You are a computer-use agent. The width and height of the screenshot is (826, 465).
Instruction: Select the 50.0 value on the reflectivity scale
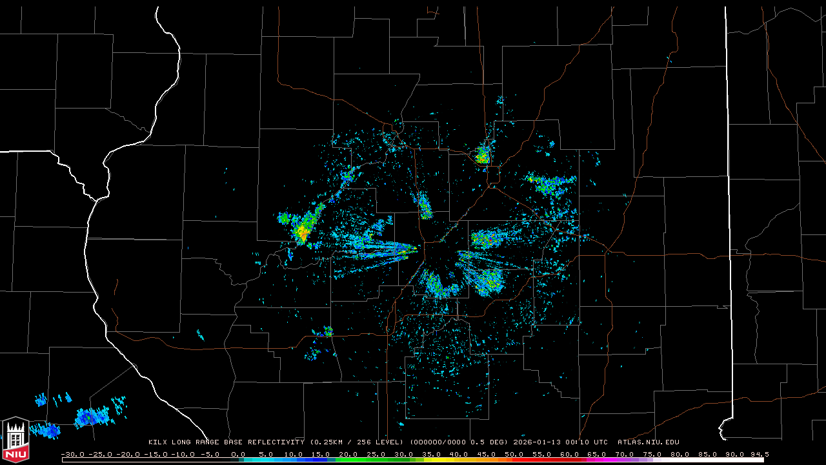[x=514, y=454]
